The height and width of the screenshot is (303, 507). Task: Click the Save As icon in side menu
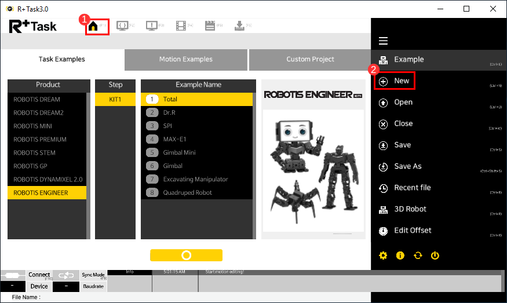[383, 167]
